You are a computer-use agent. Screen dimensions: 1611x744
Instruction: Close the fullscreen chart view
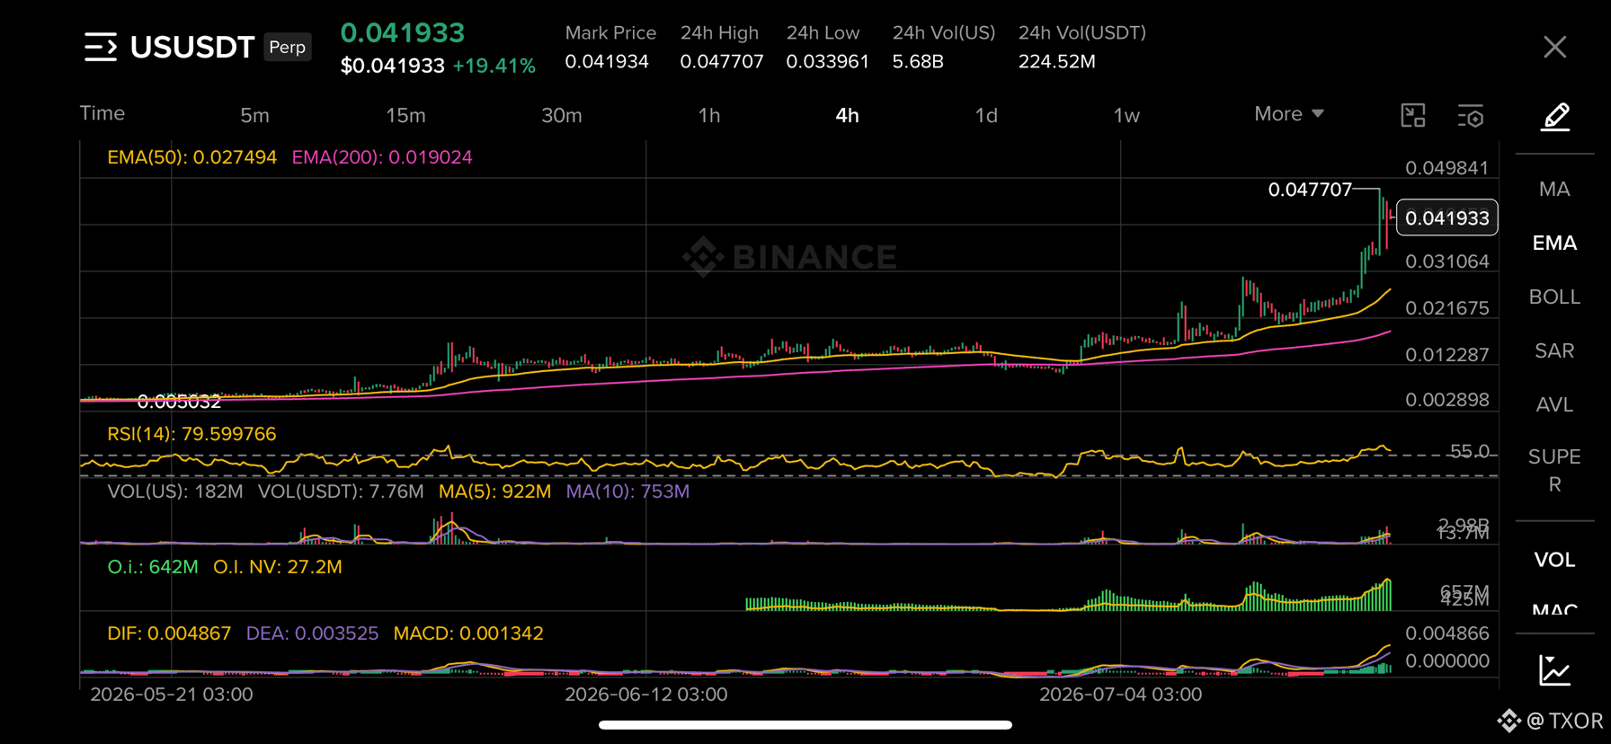(1554, 47)
